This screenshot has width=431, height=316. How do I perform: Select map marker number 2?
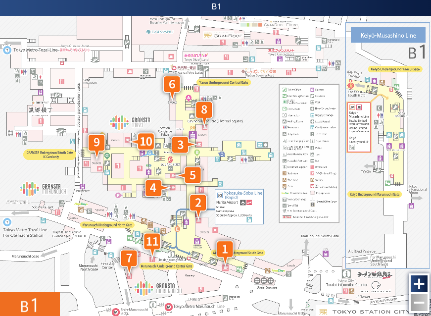click(x=198, y=203)
